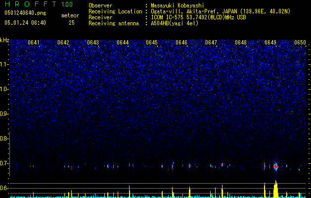Click the 0643 time marker
311x198 pixels.
click(93, 43)
